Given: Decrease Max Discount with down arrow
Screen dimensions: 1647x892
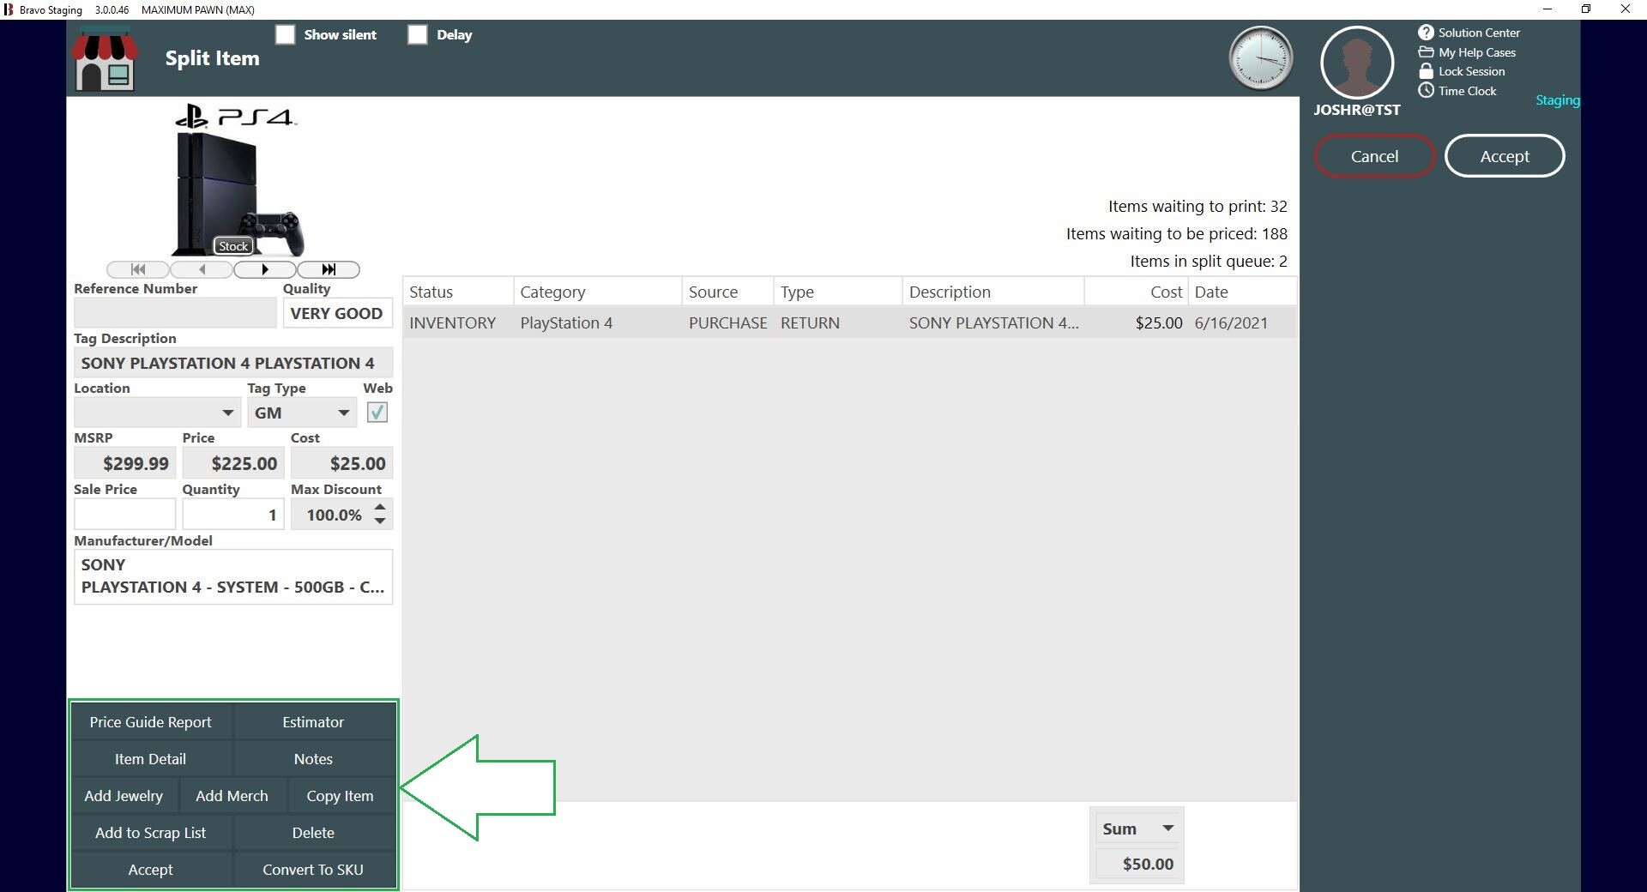Looking at the screenshot, I should (x=380, y=521).
